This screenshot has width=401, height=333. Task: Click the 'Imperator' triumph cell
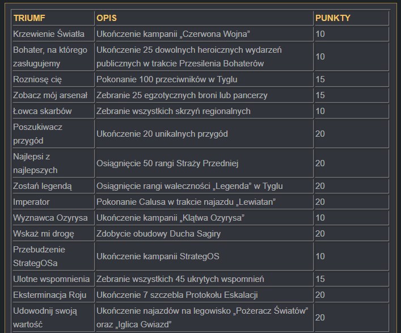pyautogui.click(x=31, y=202)
